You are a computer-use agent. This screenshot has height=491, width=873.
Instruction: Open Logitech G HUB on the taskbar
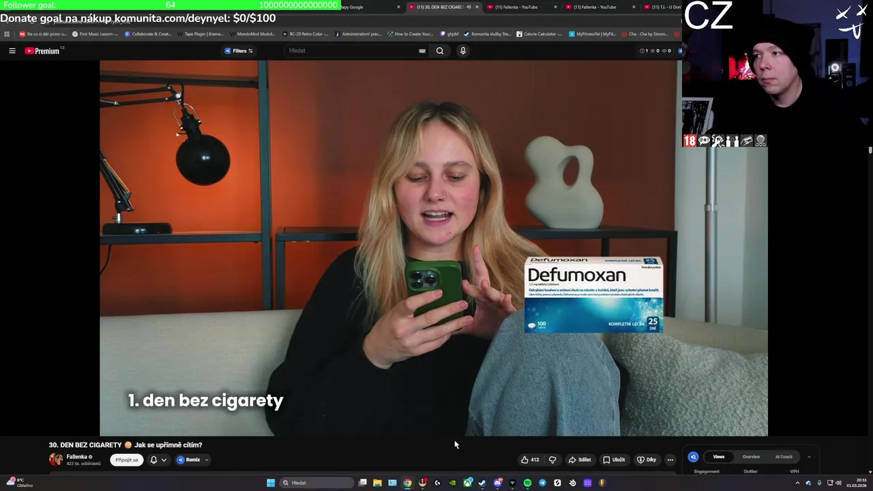(437, 483)
